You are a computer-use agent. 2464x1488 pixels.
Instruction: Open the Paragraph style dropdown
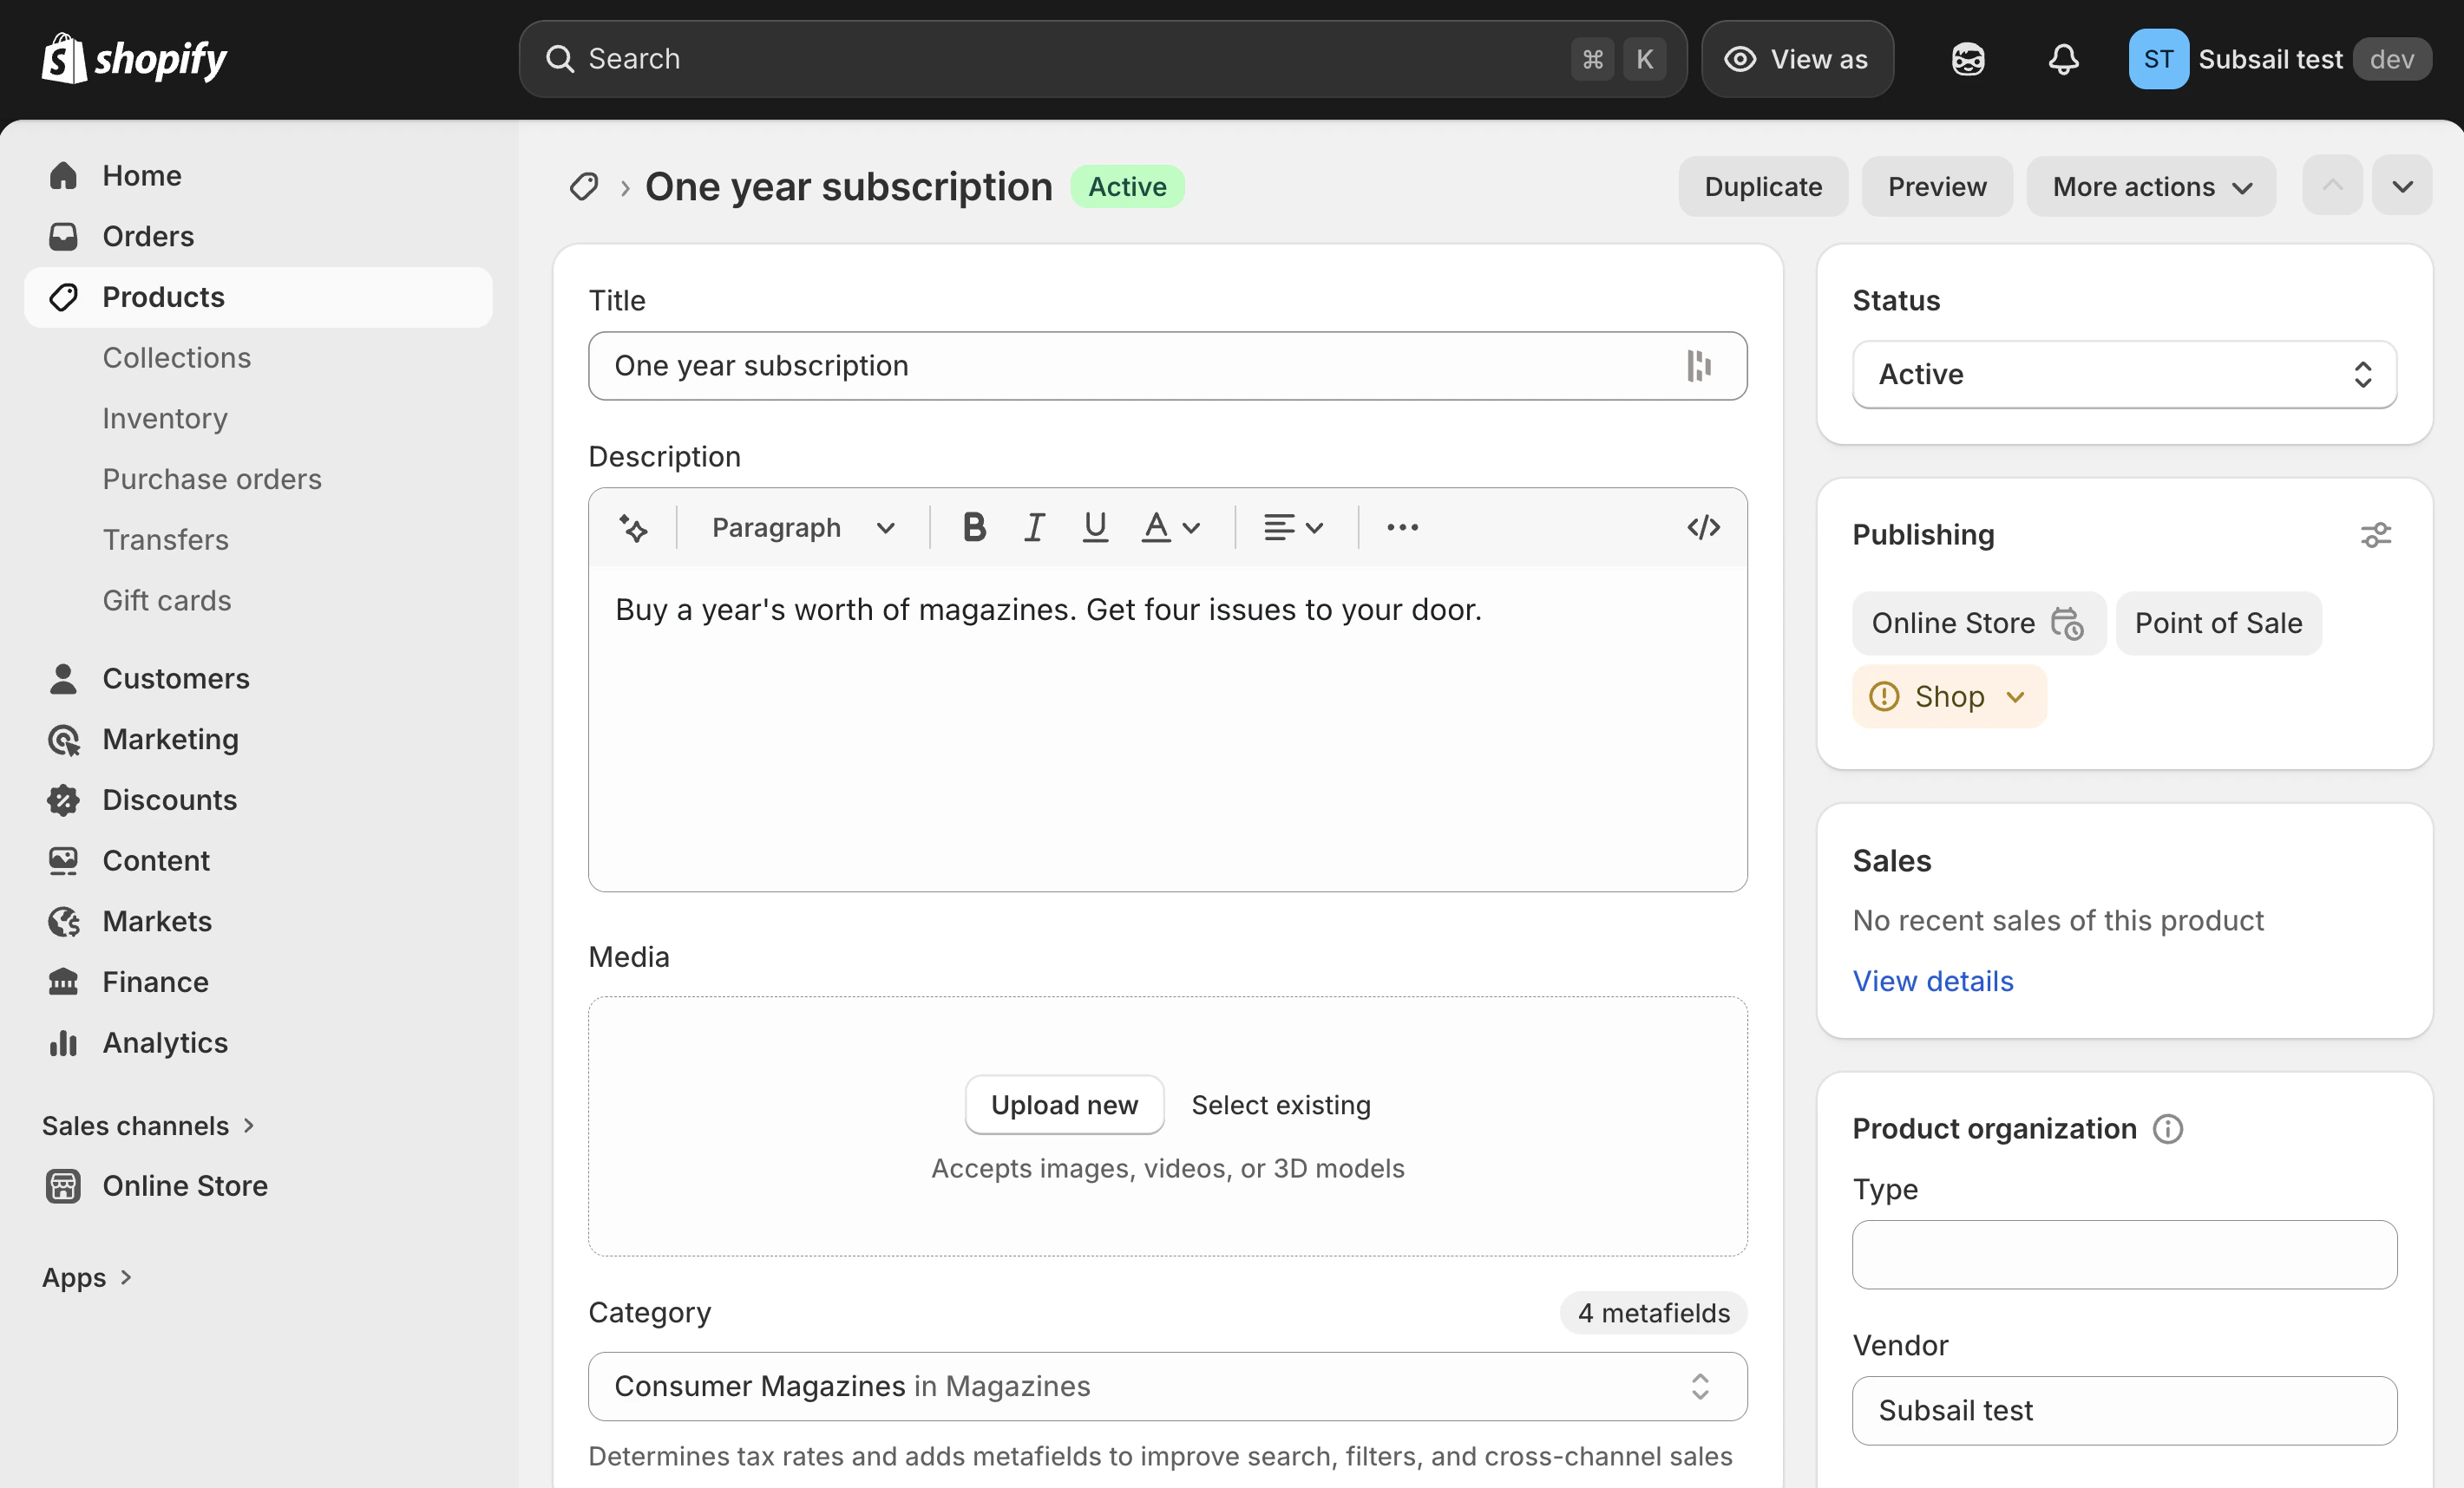point(802,527)
